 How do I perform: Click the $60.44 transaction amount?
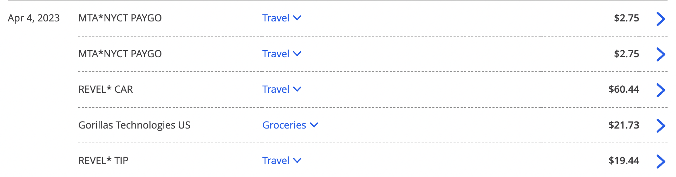[x=623, y=89]
